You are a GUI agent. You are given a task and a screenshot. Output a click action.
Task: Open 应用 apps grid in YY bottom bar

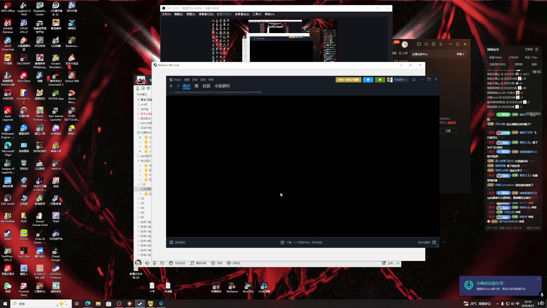387,263
